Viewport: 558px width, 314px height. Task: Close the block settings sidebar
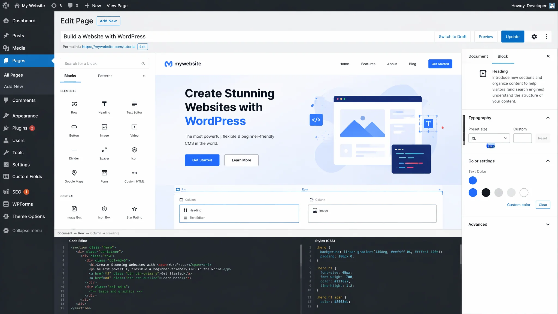click(x=548, y=56)
